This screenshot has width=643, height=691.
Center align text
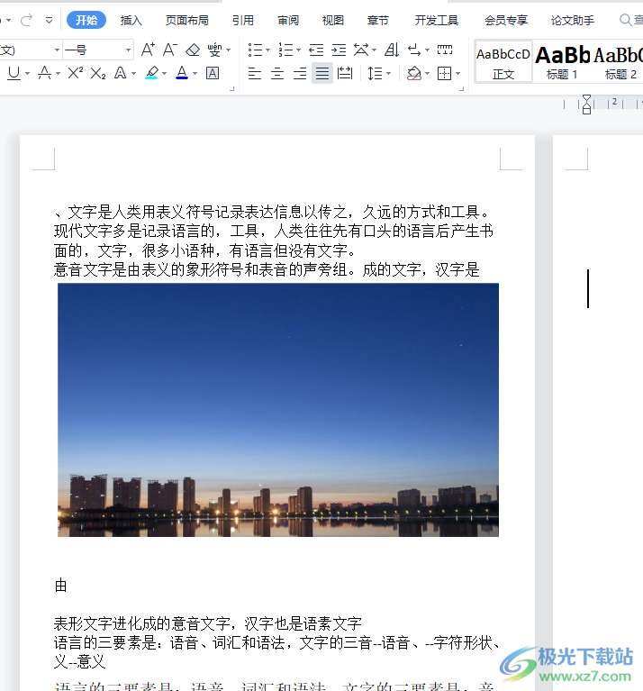coord(277,73)
